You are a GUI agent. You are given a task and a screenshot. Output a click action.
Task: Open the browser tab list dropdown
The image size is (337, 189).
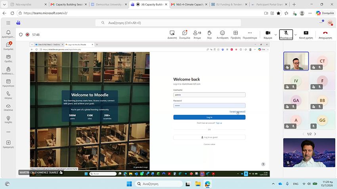click(4, 4)
